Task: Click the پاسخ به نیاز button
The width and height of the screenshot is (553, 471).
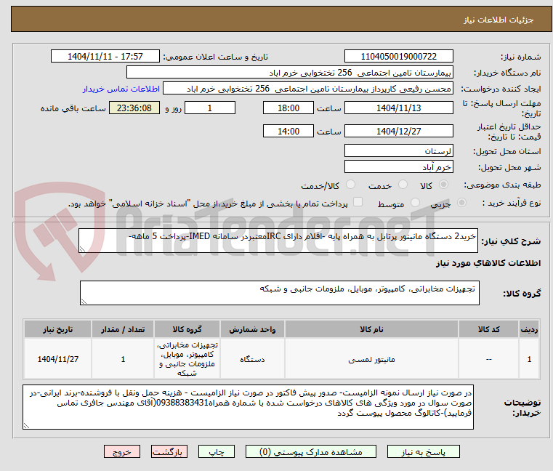Action: (423, 451)
